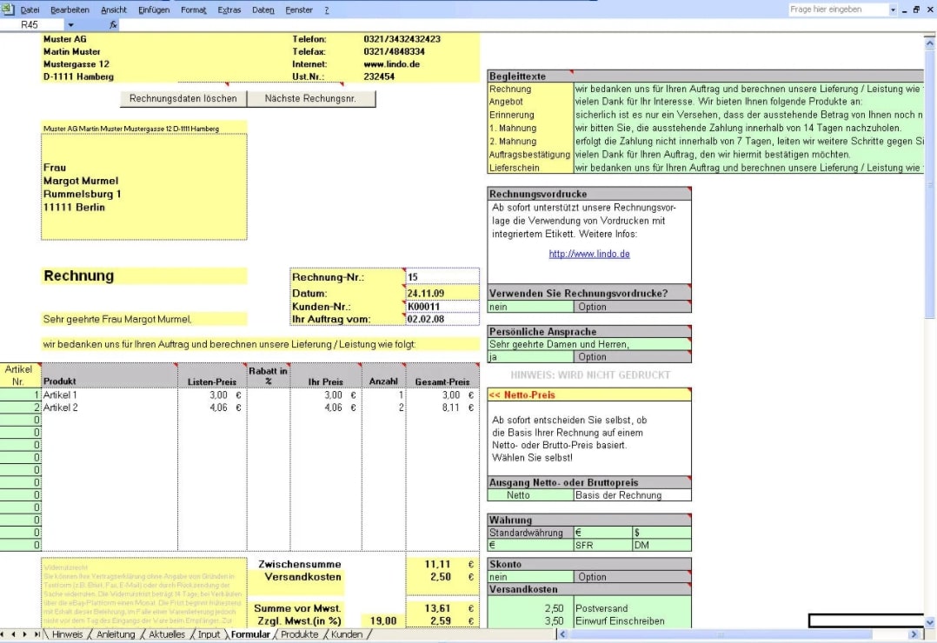Click the vertical scrollbar up arrow
This screenshot has height=643, width=937.
[x=929, y=43]
